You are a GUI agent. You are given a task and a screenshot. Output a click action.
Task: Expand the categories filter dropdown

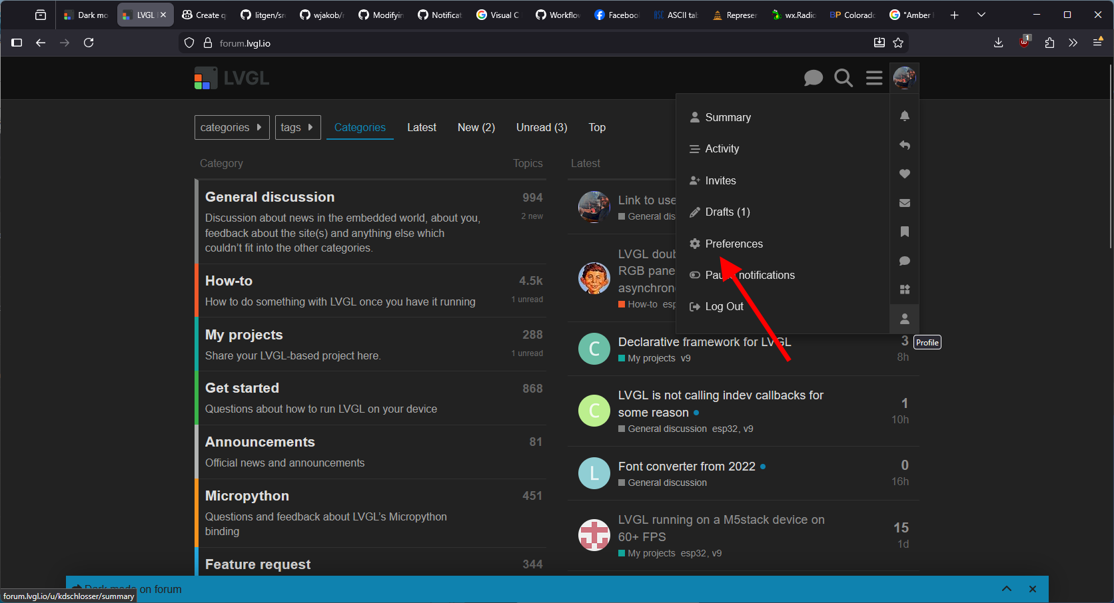[x=232, y=127]
